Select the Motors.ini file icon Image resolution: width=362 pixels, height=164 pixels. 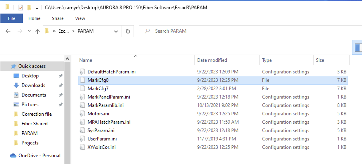click(x=82, y=114)
